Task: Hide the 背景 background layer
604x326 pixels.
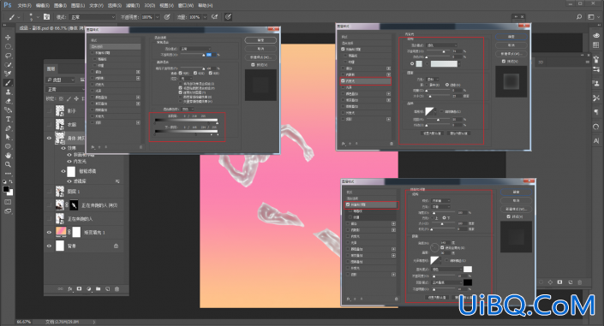Action: (49, 246)
